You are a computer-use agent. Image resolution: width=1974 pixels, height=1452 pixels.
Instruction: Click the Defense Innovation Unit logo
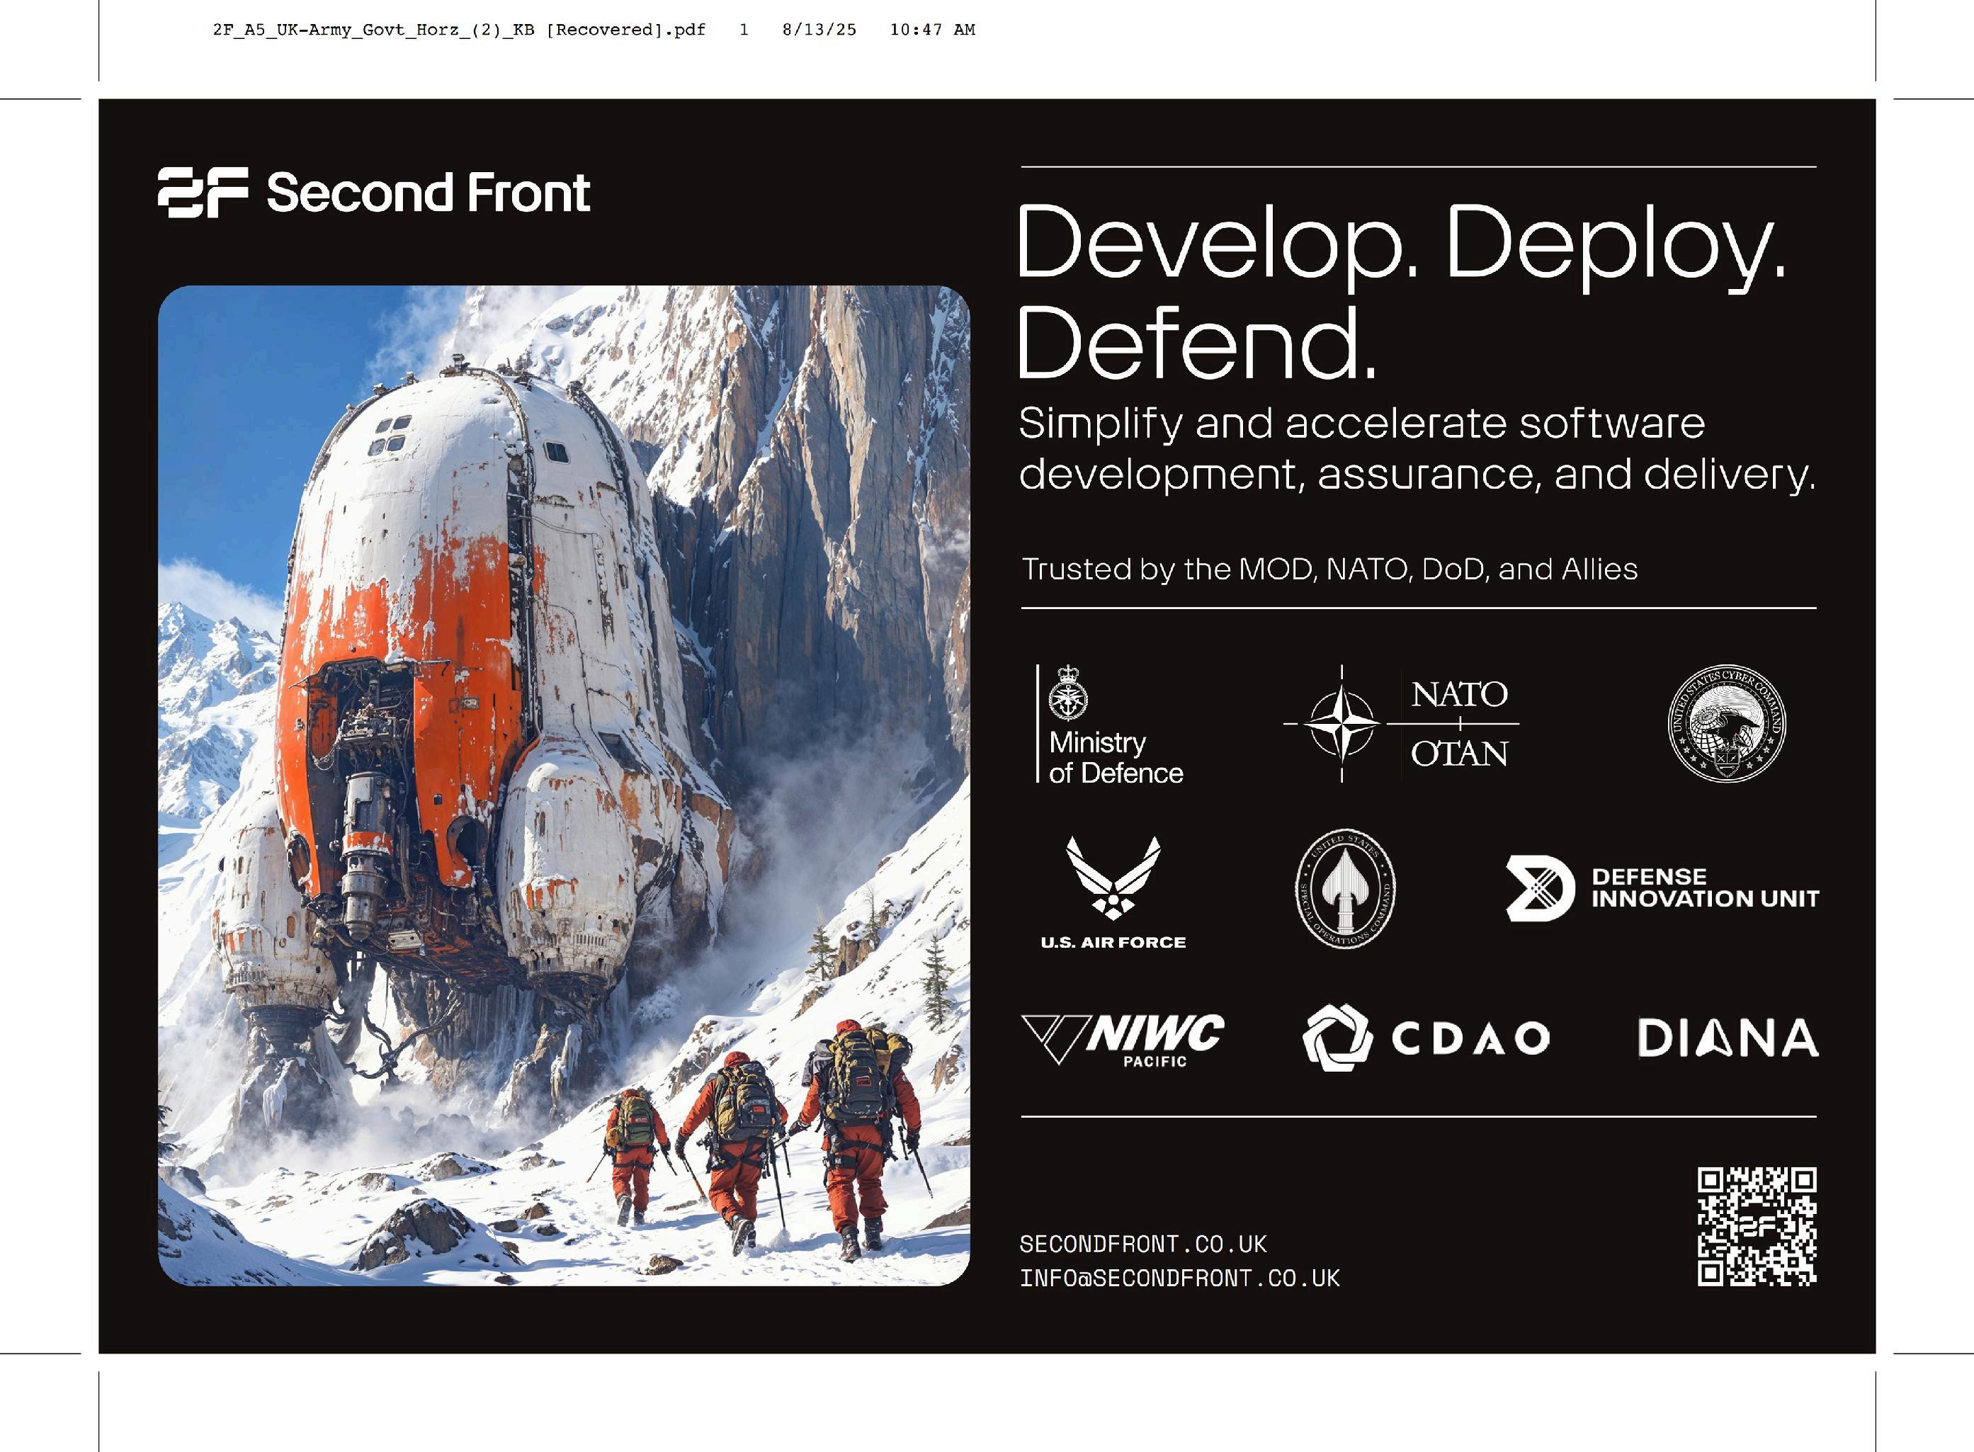click(1661, 887)
